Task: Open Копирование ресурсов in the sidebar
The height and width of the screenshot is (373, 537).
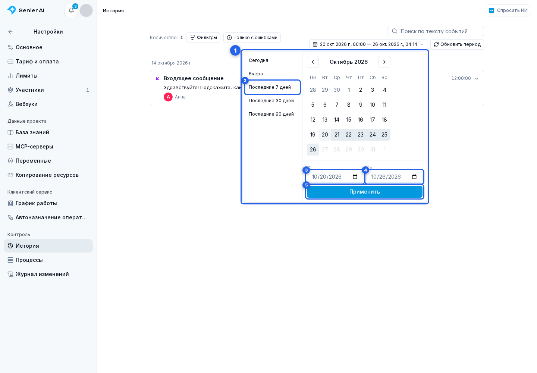Action: click(x=48, y=175)
